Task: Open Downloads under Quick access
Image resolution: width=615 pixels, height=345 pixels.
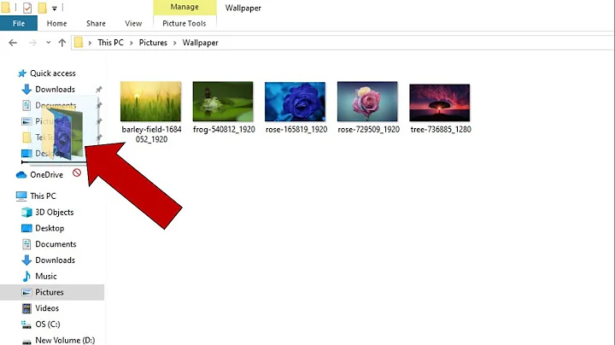Action: 55,90
